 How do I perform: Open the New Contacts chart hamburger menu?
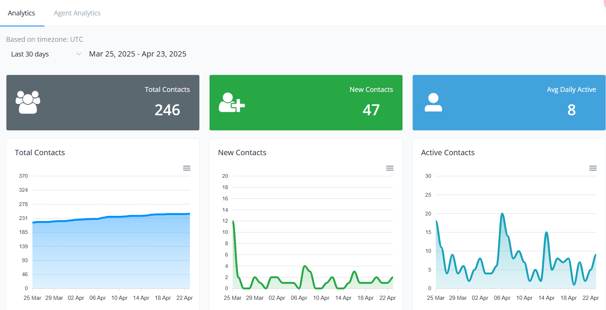(390, 168)
